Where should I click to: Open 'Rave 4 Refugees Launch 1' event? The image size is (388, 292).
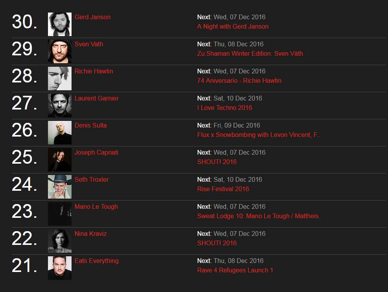235,270
